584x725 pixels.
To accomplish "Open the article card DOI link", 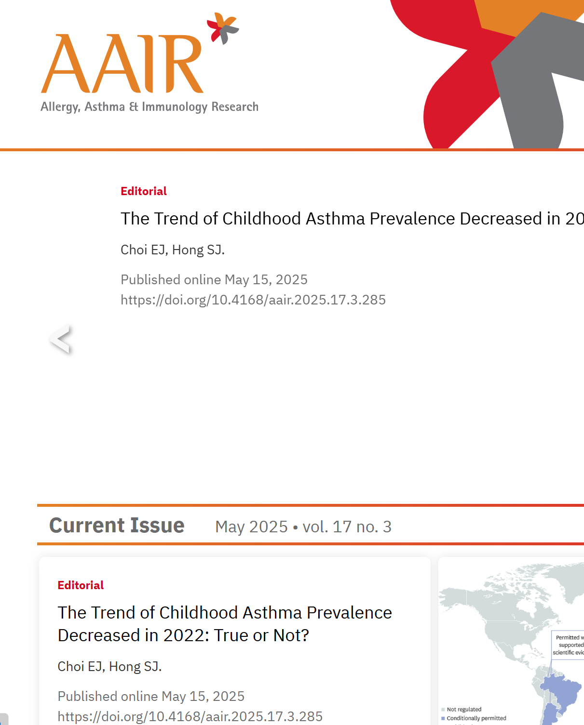I will click(190, 716).
